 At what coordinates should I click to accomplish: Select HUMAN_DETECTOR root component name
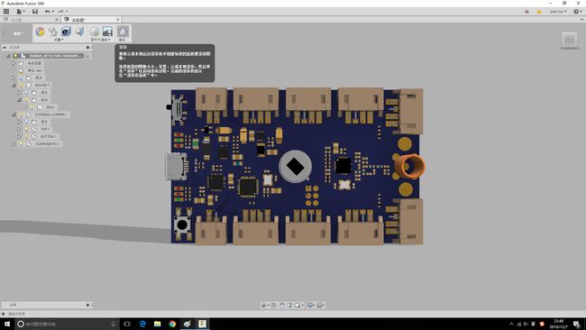coord(54,56)
